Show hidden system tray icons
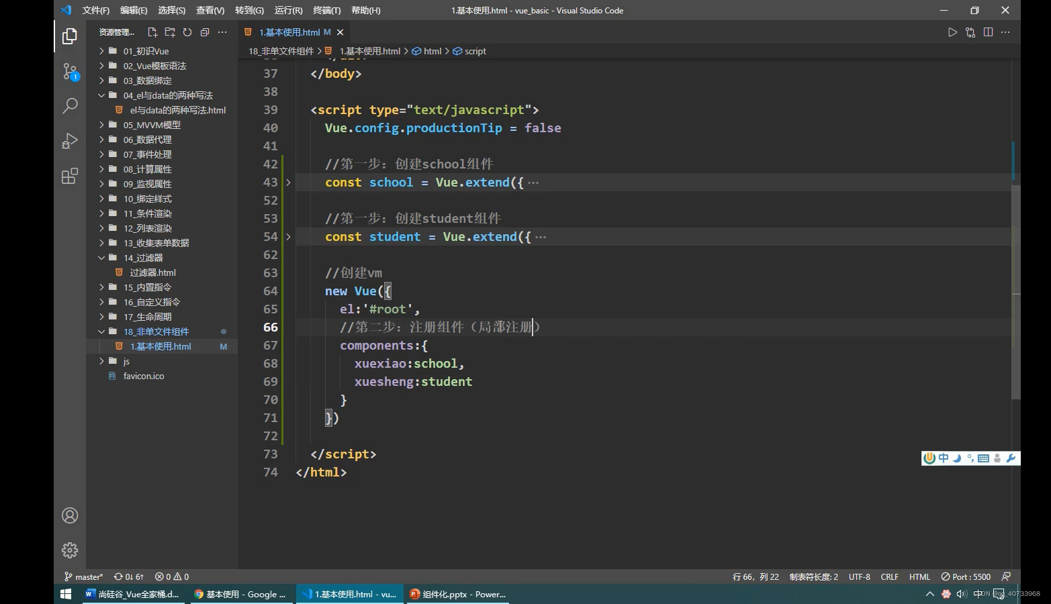 click(929, 594)
